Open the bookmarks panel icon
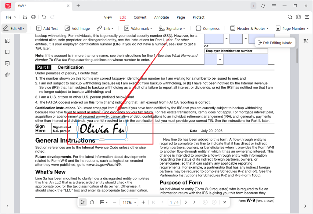 pos(7,52)
